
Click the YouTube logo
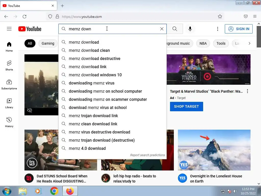pyautogui.click(x=30, y=29)
